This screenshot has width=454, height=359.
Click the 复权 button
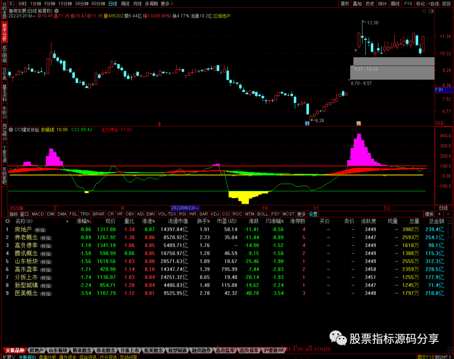tap(345, 3)
